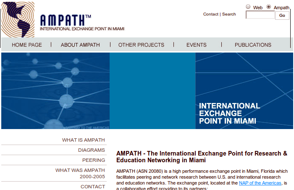
Task: Open WHAT IS AMPATH sidebar link
Action: [84, 140]
